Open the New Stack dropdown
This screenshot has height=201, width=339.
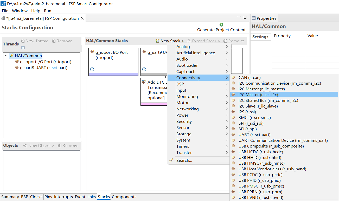click(x=170, y=41)
